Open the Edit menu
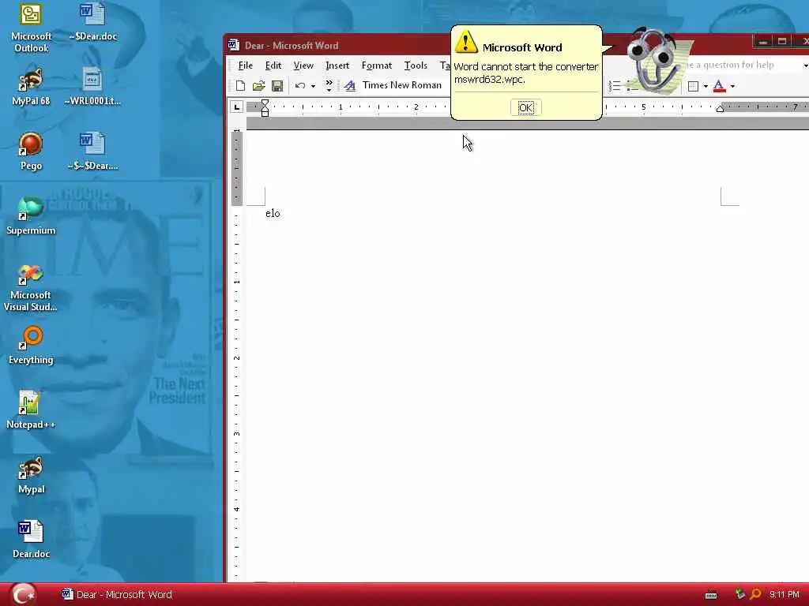Viewport: 809px width, 606px height. [273, 65]
